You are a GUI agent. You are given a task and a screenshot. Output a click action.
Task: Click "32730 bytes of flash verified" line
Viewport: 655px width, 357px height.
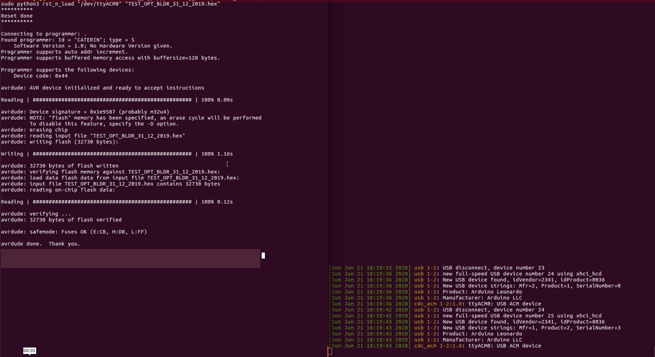pos(61,220)
